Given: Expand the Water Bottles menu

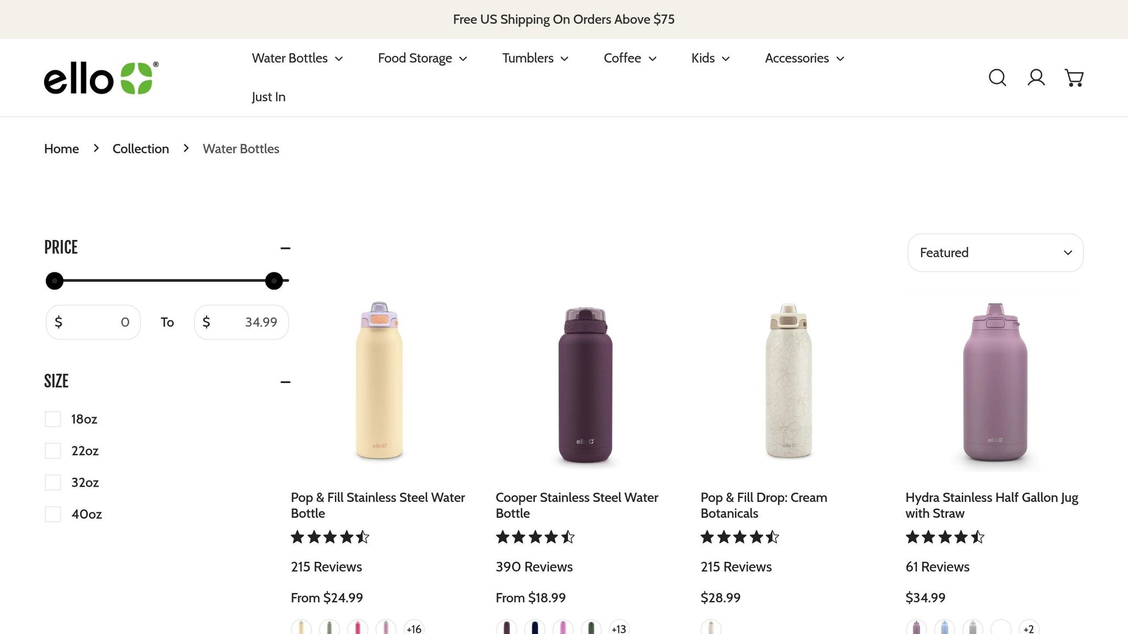Looking at the screenshot, I should (297, 58).
